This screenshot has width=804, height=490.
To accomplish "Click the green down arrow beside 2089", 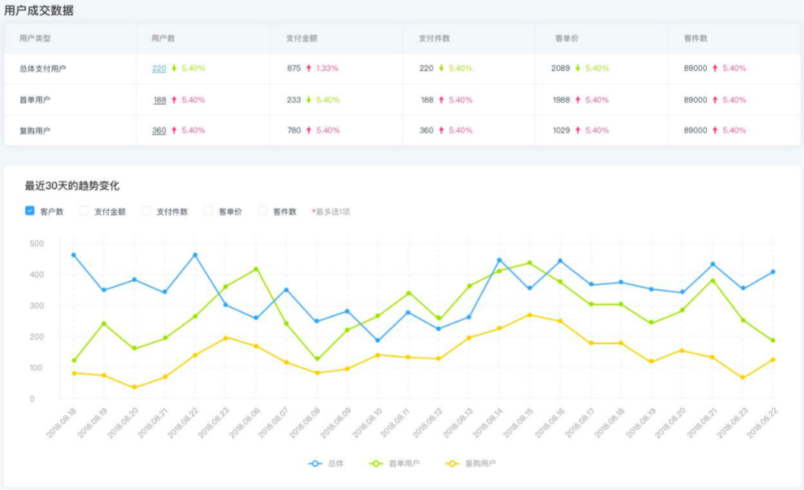I will point(578,68).
